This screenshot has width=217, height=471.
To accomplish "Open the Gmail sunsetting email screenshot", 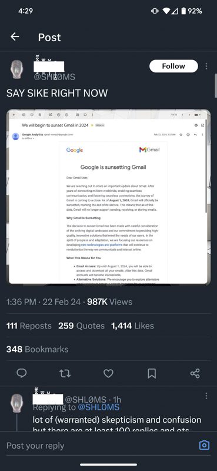I will pos(108,197).
